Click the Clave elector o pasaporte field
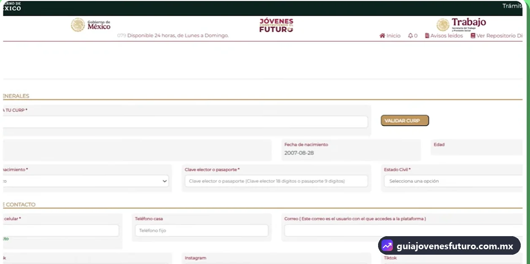Image resolution: width=530 pixels, height=264 pixels. [x=276, y=181]
